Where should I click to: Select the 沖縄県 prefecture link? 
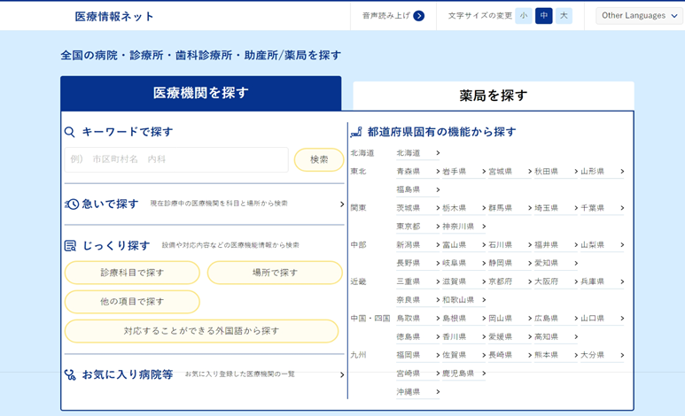pos(418,392)
